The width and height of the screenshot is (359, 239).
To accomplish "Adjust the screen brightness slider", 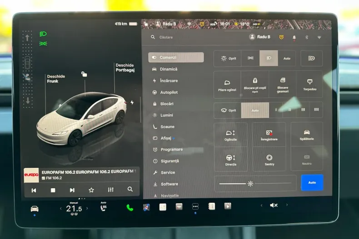I will coord(255,183).
